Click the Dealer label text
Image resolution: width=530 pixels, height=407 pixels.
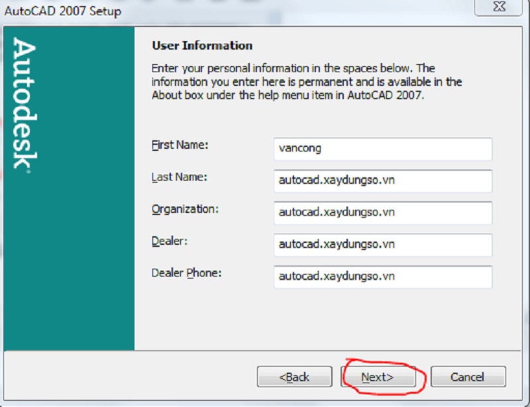tap(170, 241)
